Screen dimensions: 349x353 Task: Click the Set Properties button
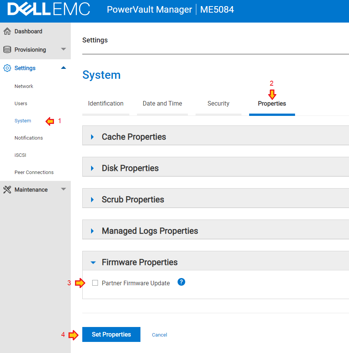coord(111,334)
